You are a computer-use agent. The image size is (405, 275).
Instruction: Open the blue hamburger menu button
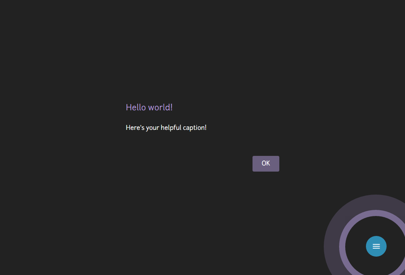(376, 246)
